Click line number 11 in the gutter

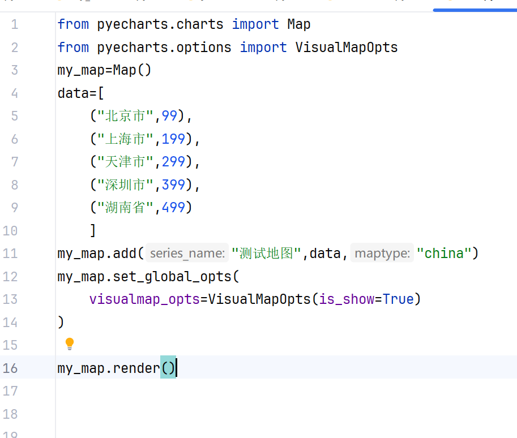(x=10, y=254)
